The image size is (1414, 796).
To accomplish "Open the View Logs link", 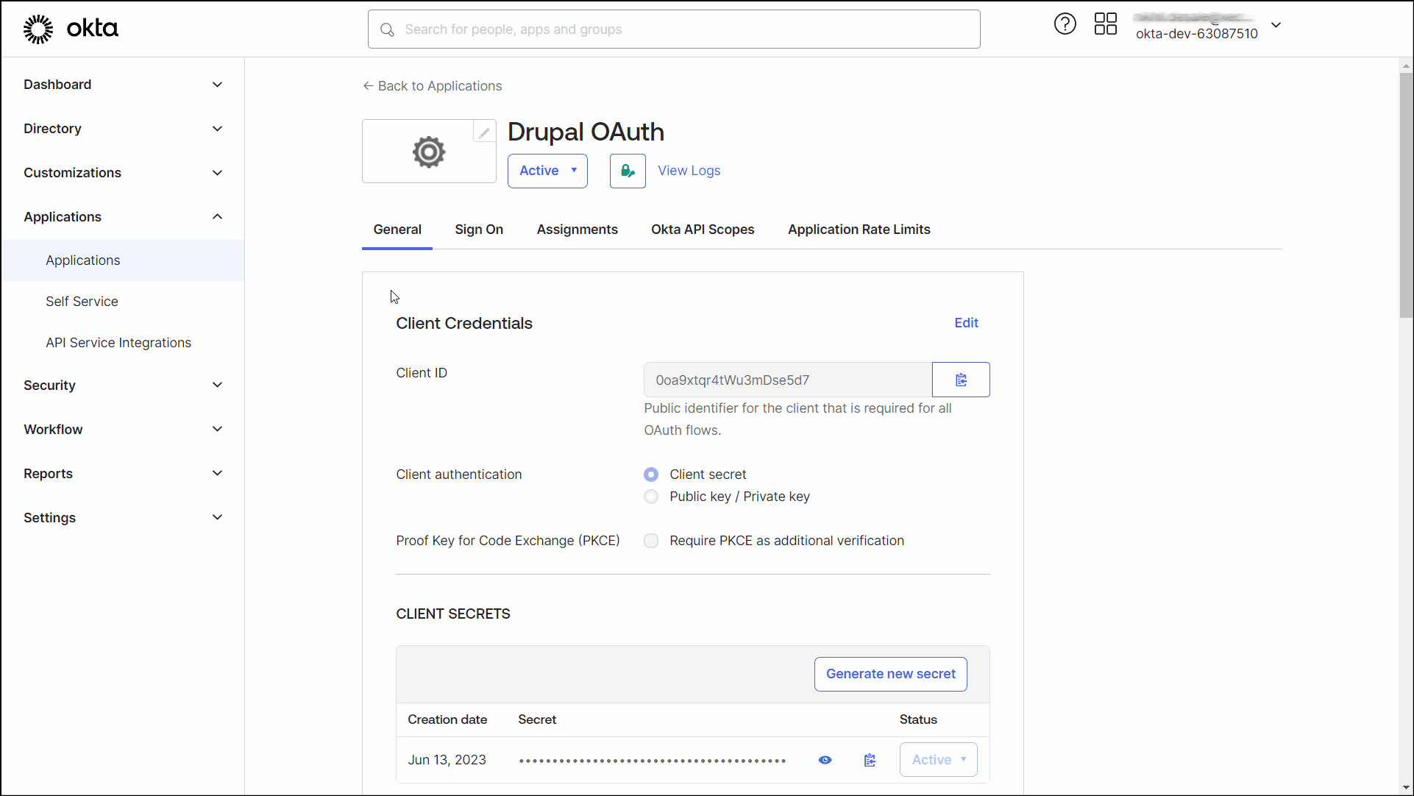I will (x=689, y=171).
